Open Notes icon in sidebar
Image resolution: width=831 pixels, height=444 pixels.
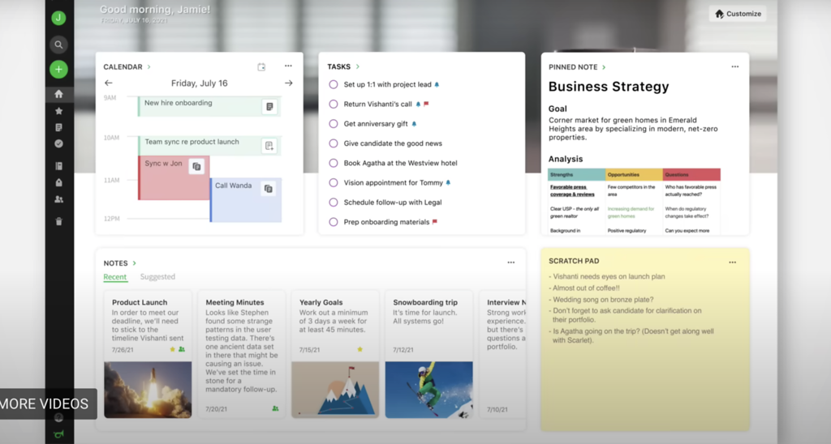pyautogui.click(x=58, y=127)
